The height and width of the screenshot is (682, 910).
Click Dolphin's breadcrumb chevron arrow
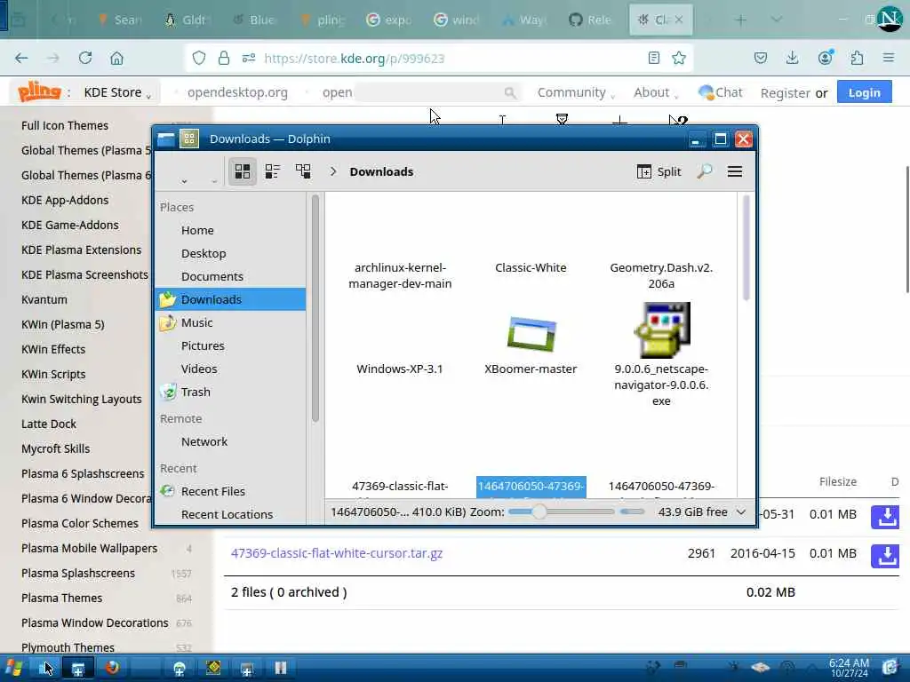click(x=333, y=171)
